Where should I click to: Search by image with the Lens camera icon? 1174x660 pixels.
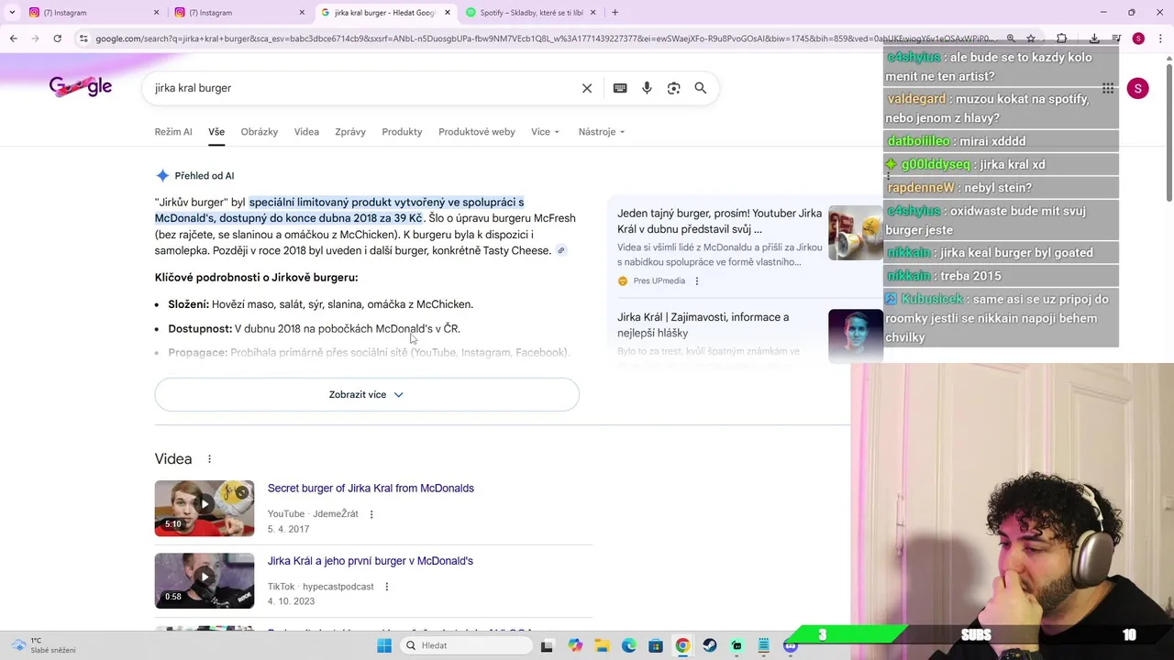[674, 88]
